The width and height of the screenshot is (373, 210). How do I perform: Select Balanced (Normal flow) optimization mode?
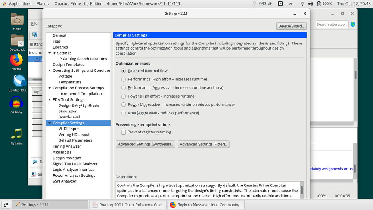(124, 71)
